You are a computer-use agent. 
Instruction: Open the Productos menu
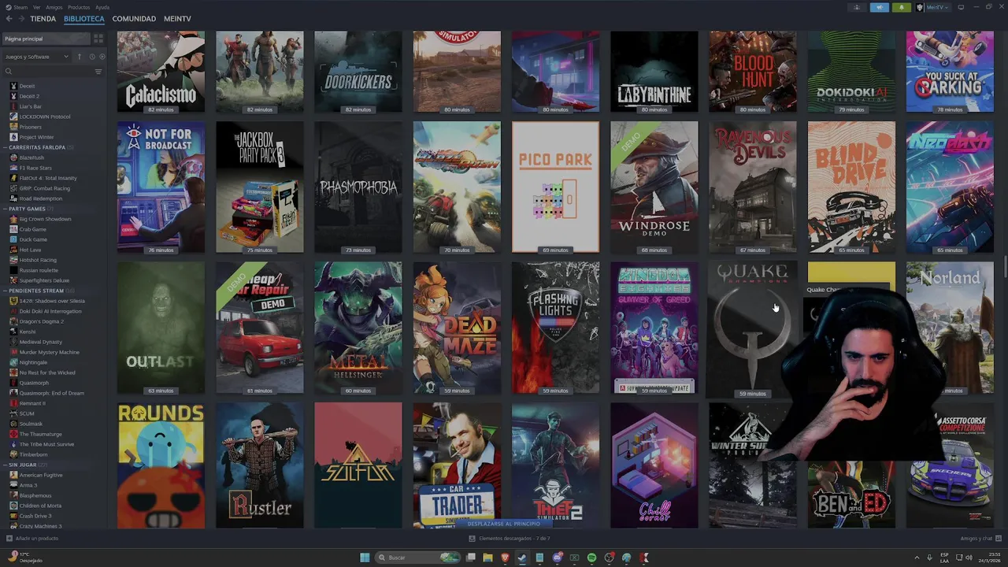[79, 7]
